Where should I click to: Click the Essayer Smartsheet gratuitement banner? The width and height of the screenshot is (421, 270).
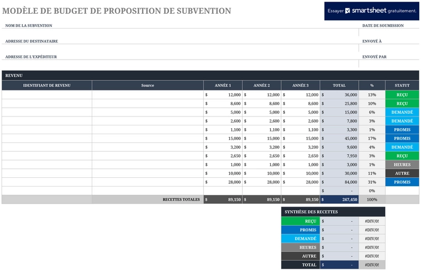(x=372, y=11)
